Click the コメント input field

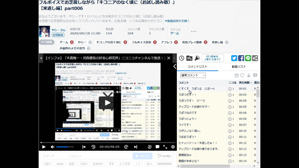click(x=101, y=156)
